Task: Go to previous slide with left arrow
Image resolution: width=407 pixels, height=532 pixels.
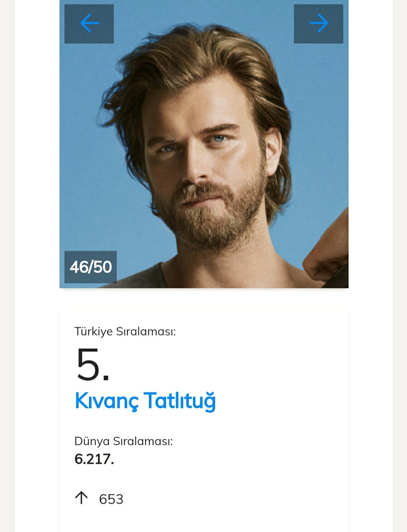Action: [89, 24]
